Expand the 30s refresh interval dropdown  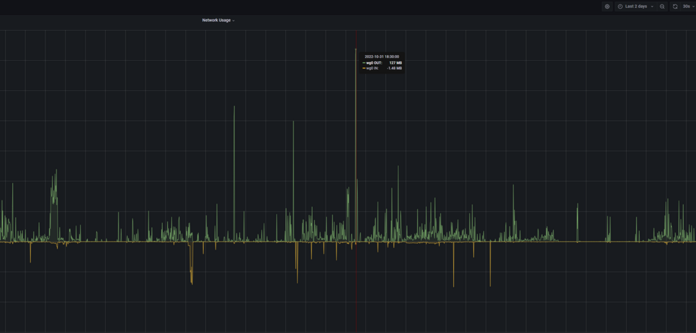pos(688,6)
